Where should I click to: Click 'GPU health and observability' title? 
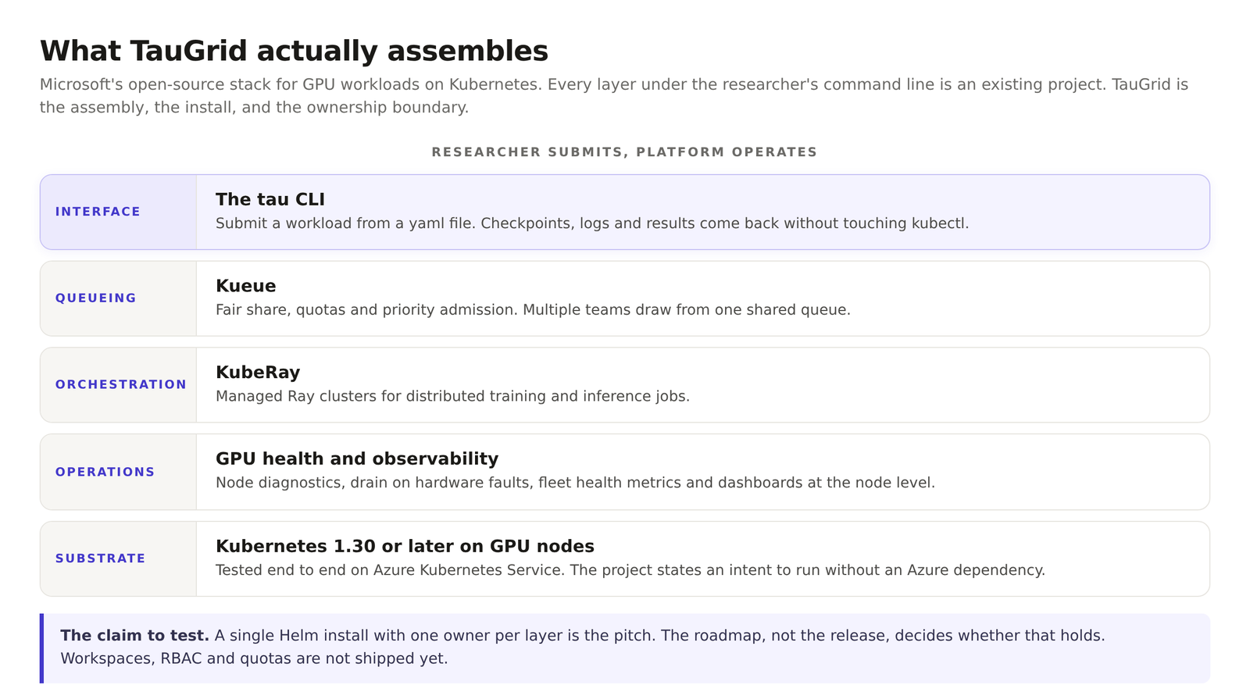pos(357,458)
